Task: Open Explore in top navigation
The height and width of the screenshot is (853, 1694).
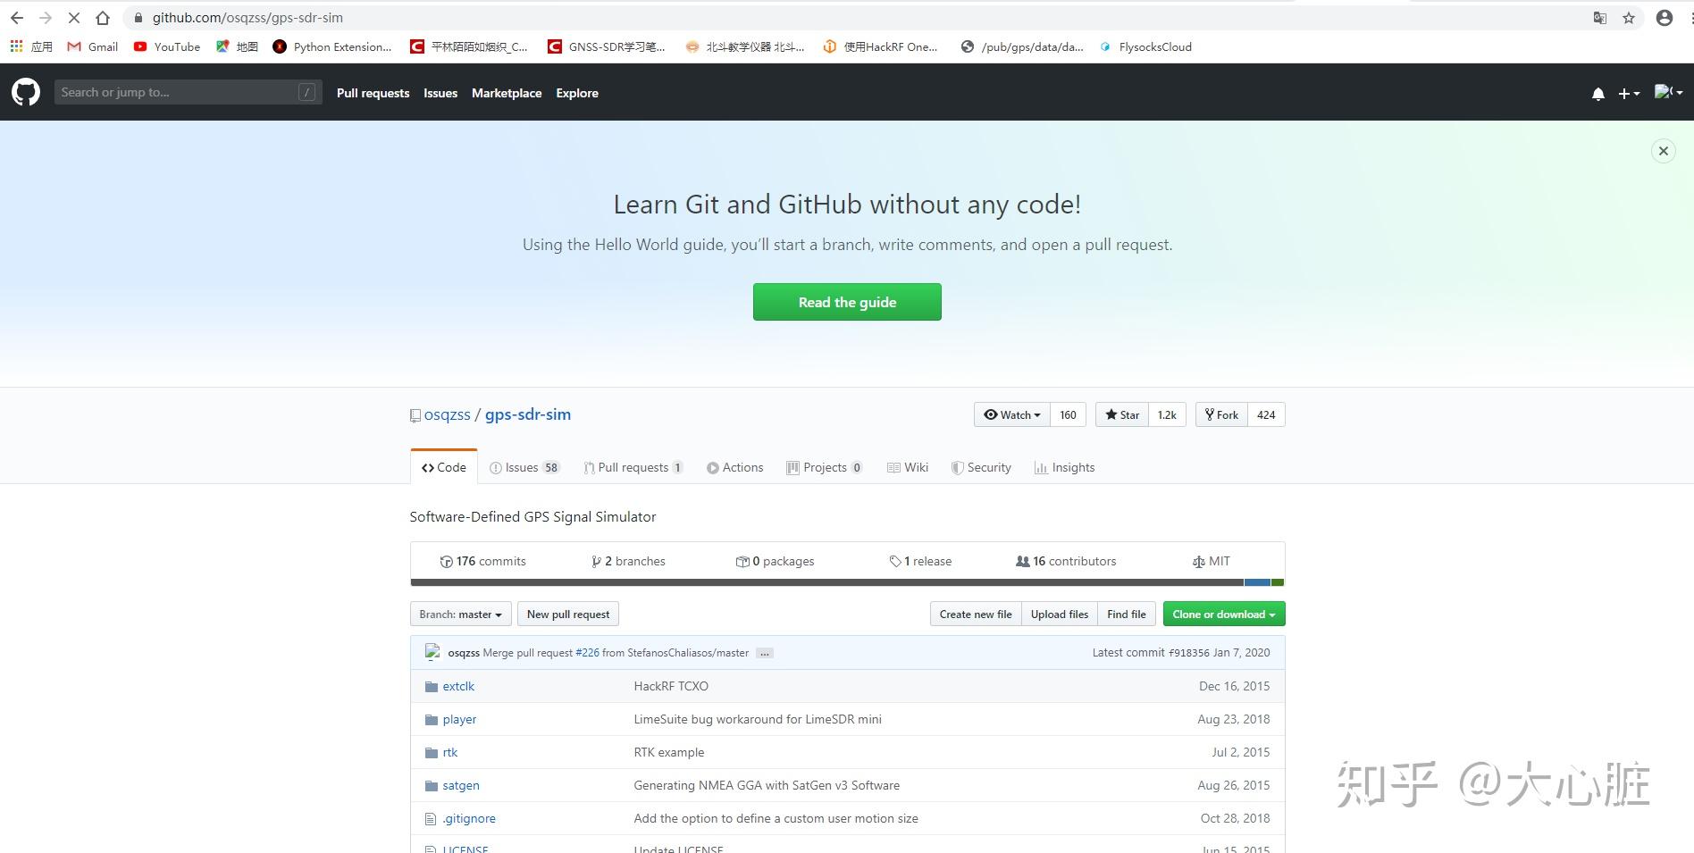Action: (x=577, y=93)
